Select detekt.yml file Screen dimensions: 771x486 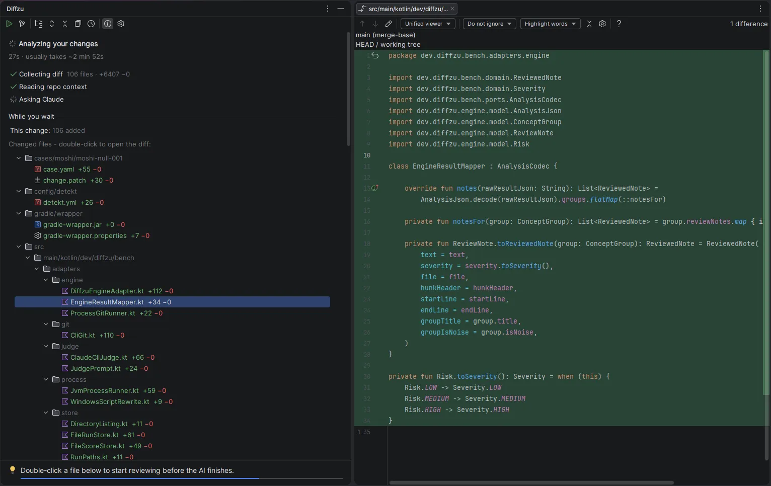tap(60, 202)
